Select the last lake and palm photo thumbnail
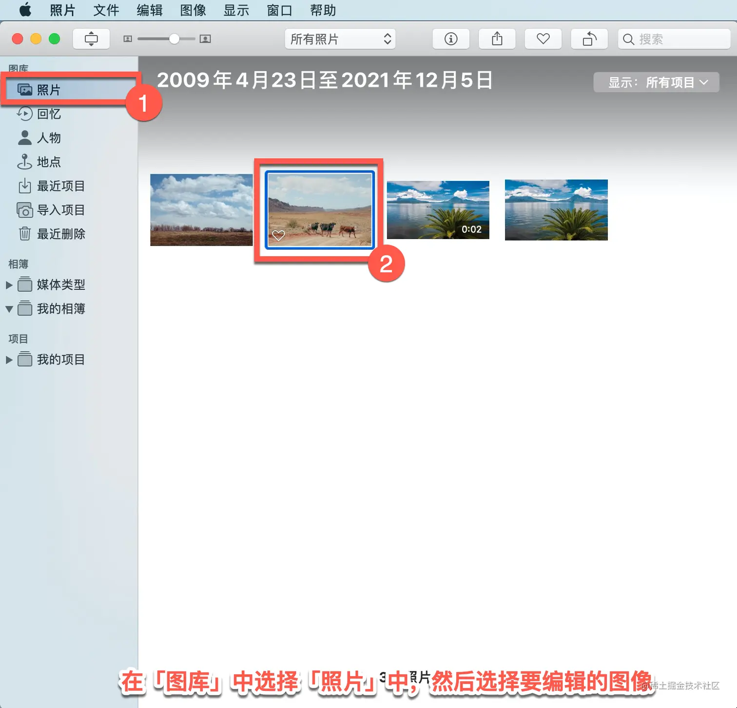 tap(556, 210)
